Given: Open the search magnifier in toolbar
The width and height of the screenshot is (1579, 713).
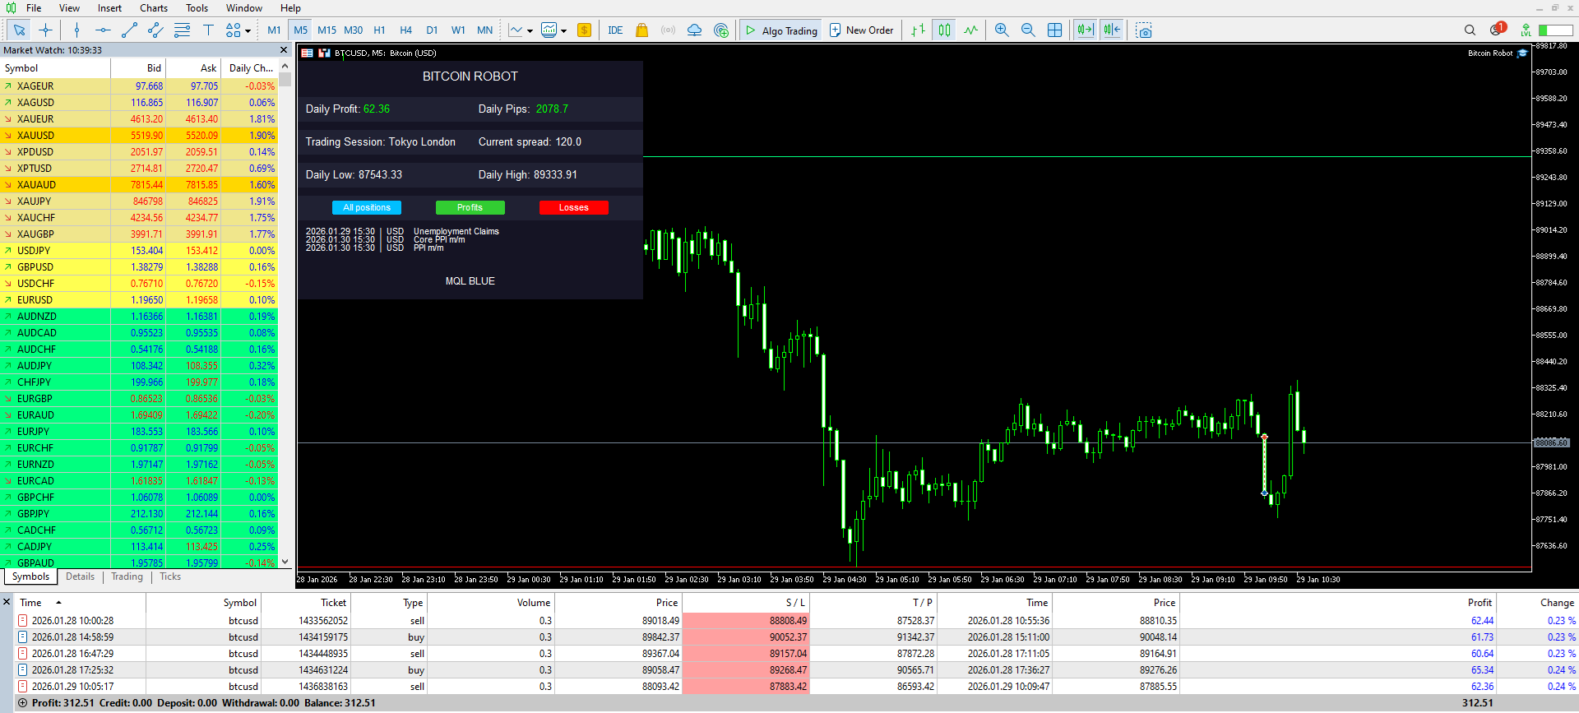Looking at the screenshot, I should click(1470, 30).
